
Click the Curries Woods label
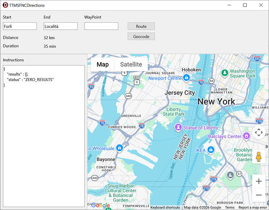(x=122, y=127)
